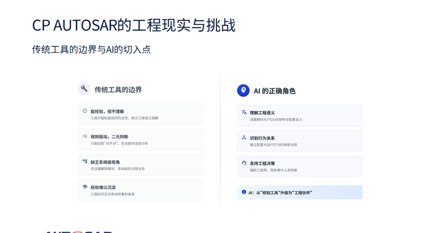The height and width of the screenshot is (233, 440).
Task: Select the subtitle 传统工具的边界与AI的切入点
Action: [91, 50]
